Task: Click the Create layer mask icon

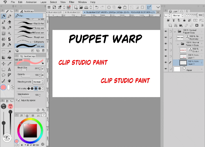Action: (x=197, y=25)
